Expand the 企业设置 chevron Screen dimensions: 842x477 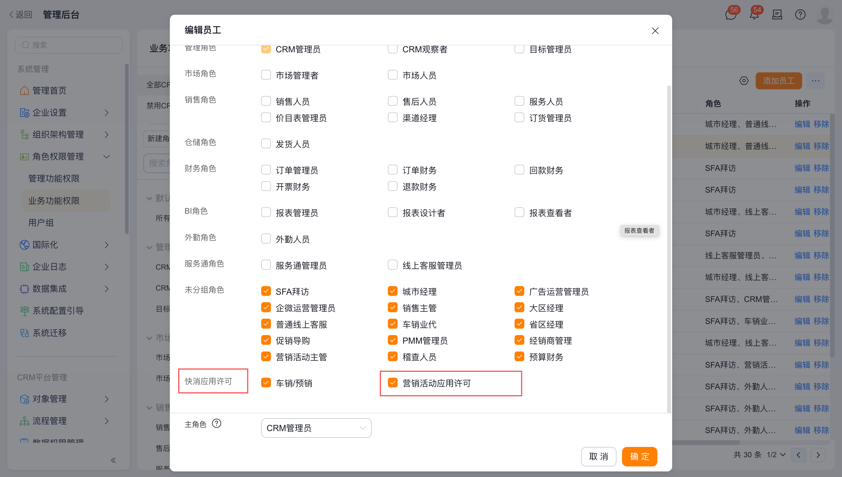[107, 113]
